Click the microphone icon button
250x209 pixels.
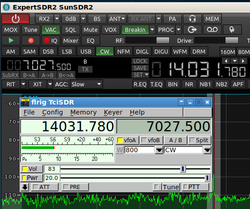(x=232, y=30)
